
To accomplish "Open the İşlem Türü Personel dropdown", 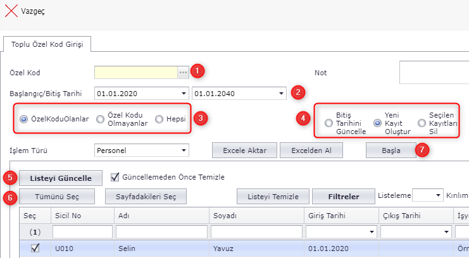I will (184, 150).
